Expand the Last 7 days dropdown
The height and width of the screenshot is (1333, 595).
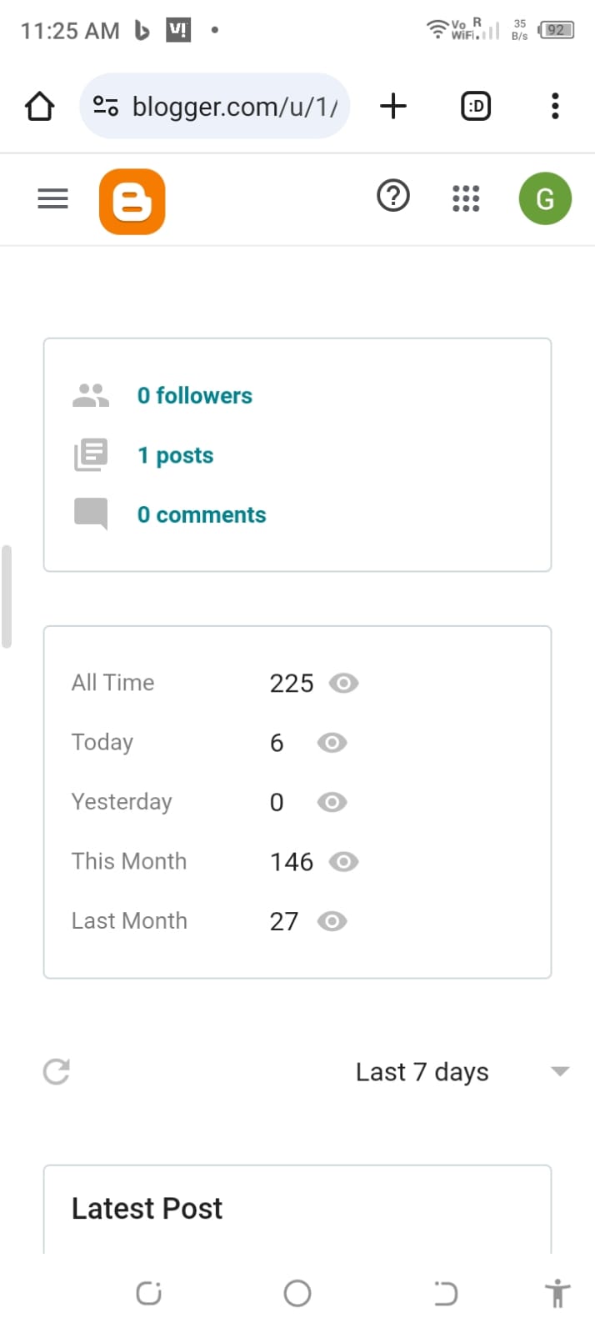click(462, 1071)
